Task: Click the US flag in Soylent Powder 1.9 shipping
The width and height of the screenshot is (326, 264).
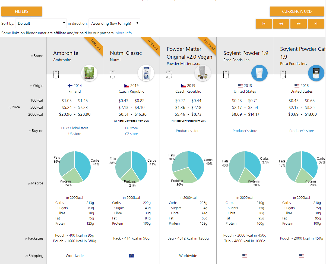Action: coord(245,256)
